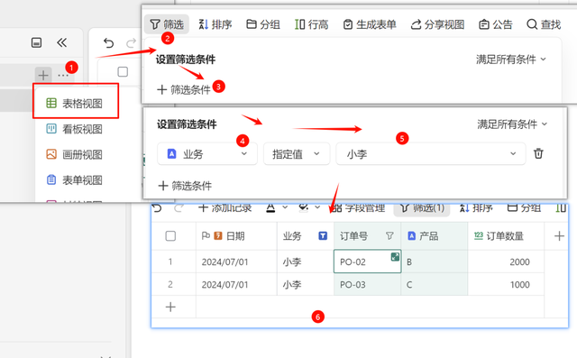Open 满足所有条件 selector in lower panel

click(x=512, y=124)
